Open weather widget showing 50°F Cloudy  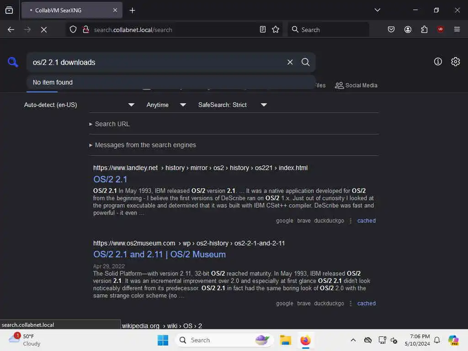(25, 340)
